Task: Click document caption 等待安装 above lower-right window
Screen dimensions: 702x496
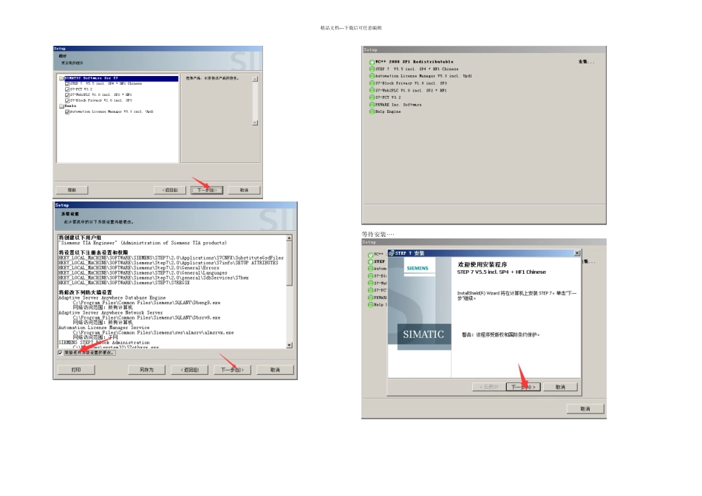Action: pyautogui.click(x=378, y=234)
